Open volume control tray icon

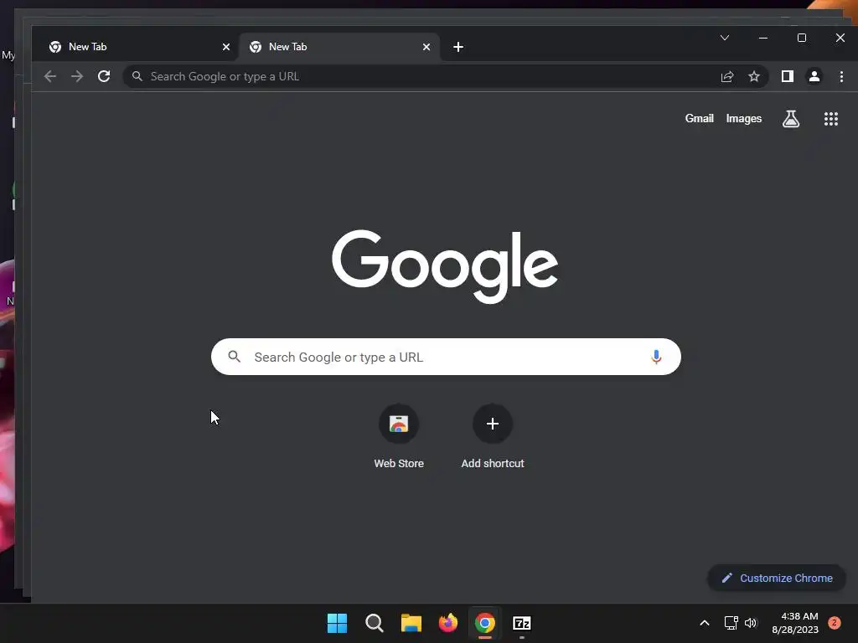751,623
